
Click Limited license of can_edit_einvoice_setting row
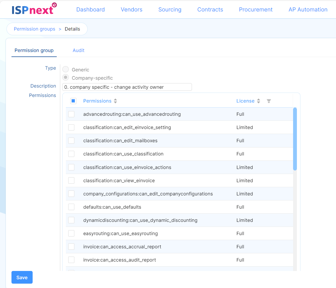(245, 128)
